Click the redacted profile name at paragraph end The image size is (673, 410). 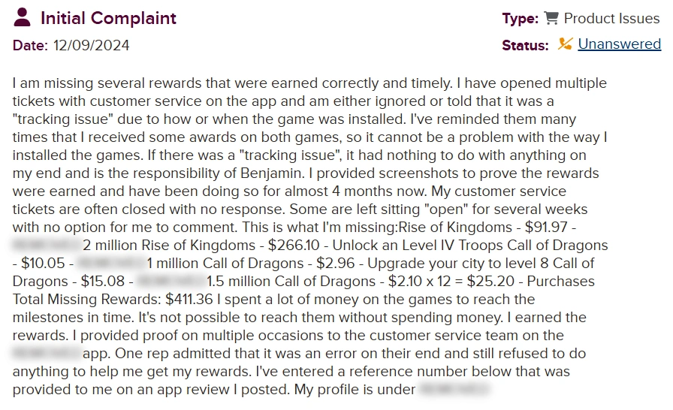pos(453,390)
